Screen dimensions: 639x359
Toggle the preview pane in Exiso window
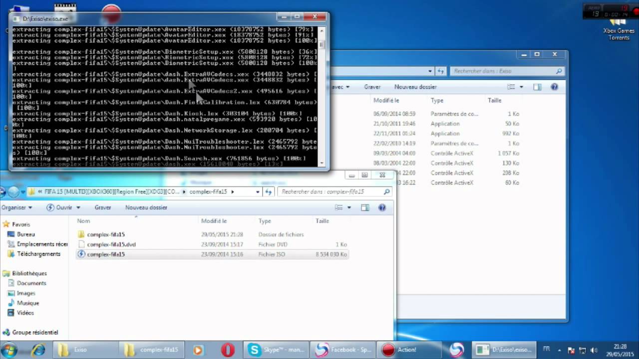tap(537, 87)
